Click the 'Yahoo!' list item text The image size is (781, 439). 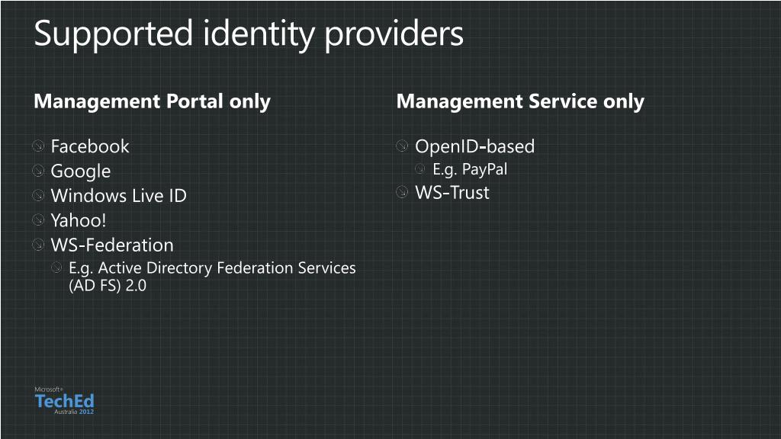pos(79,220)
